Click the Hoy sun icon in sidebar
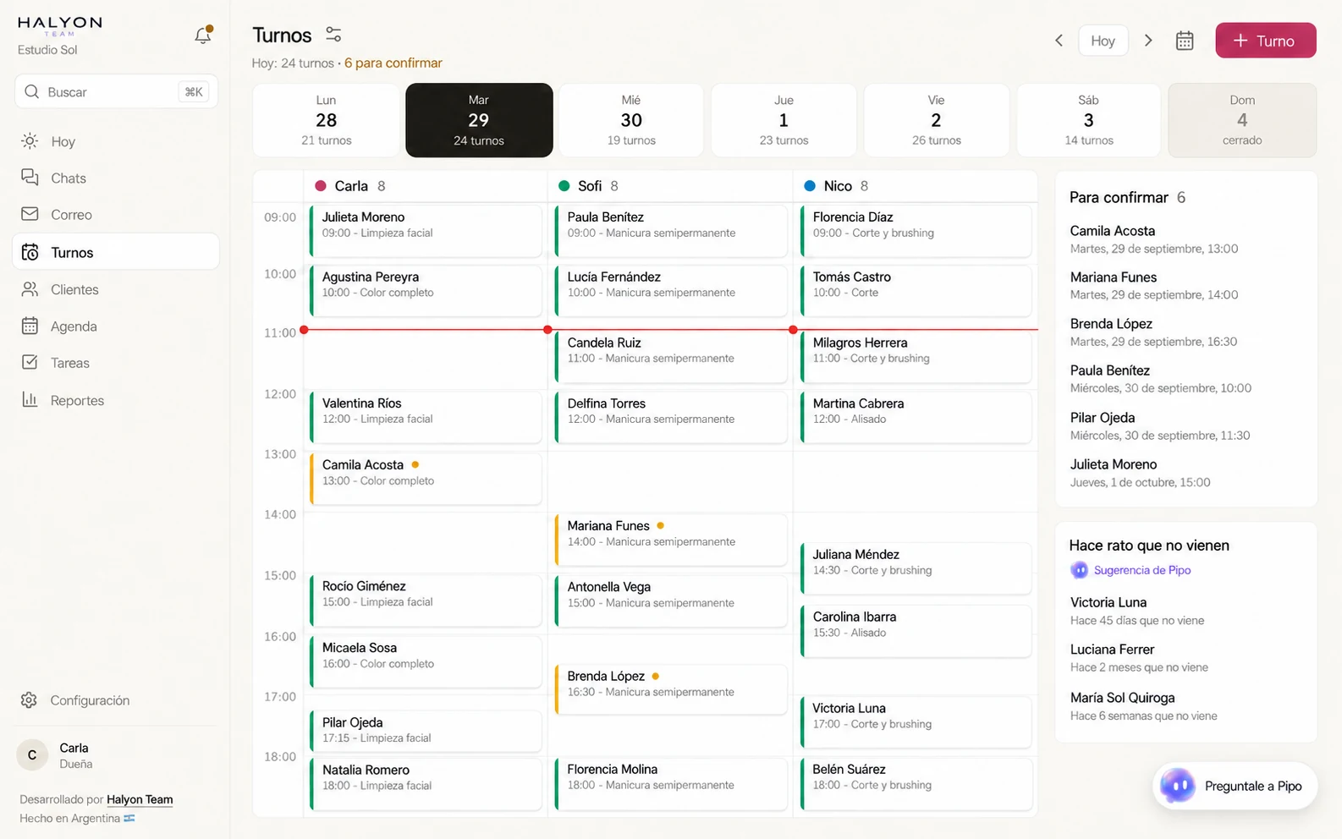 click(x=30, y=140)
